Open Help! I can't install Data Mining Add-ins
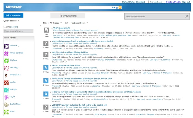 [x=70, y=52]
